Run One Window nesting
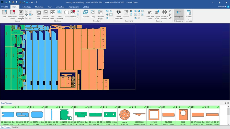 60,12
